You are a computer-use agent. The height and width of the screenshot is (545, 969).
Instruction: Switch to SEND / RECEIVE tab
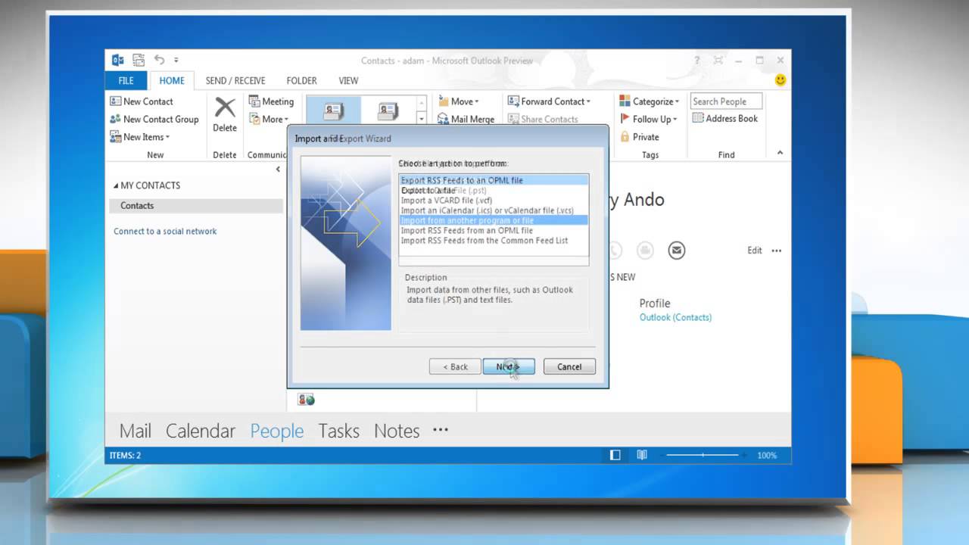click(235, 81)
